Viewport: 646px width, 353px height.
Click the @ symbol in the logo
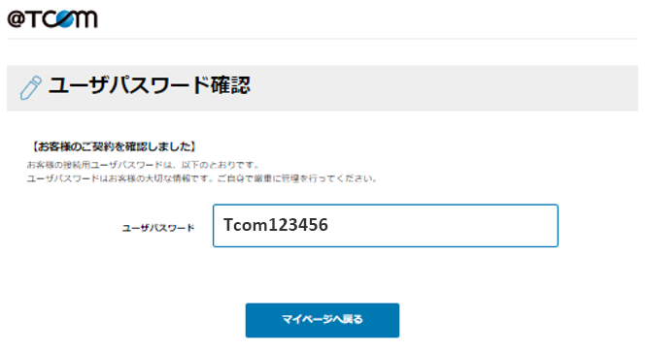17,19
